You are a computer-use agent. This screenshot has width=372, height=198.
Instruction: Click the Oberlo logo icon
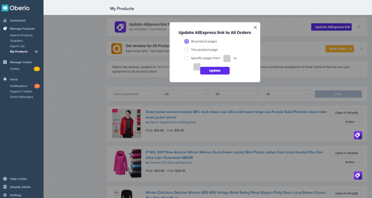point(5,8)
